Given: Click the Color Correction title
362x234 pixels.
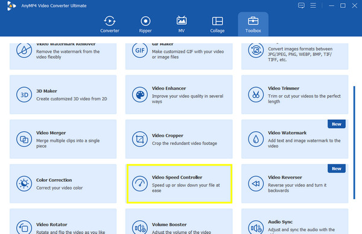Looking at the screenshot, I should [54, 180].
